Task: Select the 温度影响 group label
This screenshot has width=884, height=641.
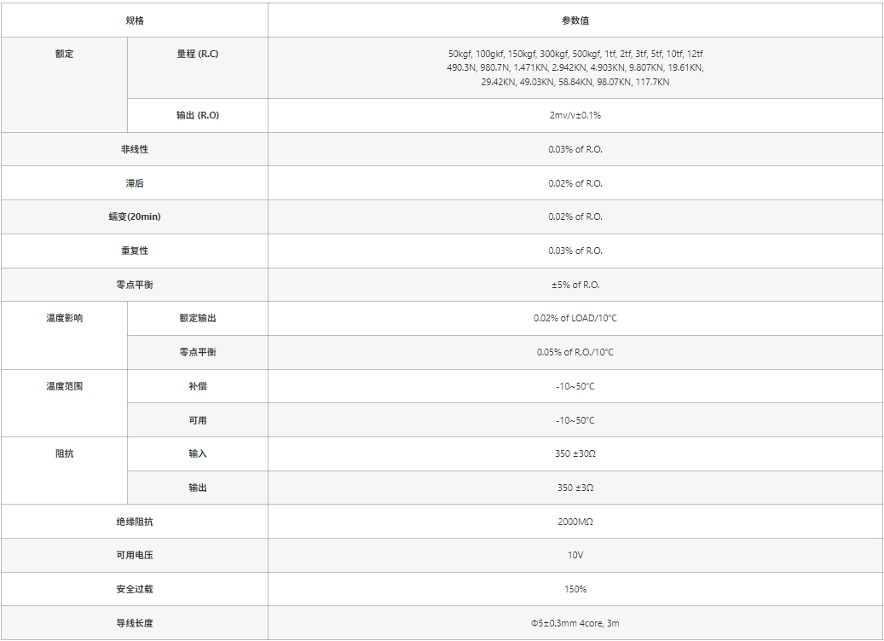Action: tap(65, 318)
